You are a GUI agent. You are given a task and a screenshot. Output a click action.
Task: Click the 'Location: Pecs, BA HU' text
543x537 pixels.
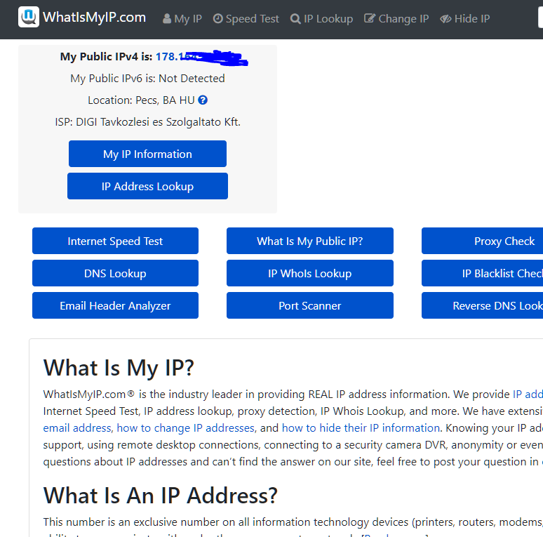click(141, 100)
